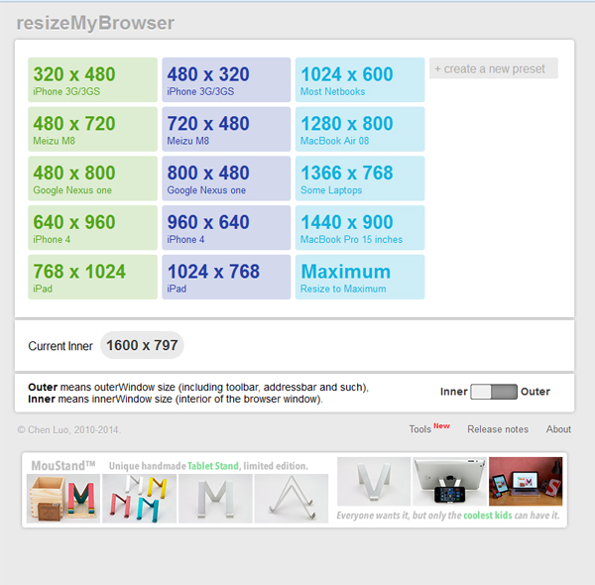Screen dimensions: 595x585
Task: Select the 960 x 640 iPhone 4 preset
Action: coord(226,228)
